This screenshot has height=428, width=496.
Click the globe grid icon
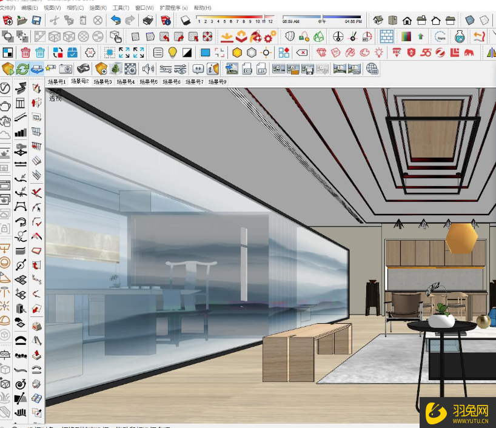(372, 69)
